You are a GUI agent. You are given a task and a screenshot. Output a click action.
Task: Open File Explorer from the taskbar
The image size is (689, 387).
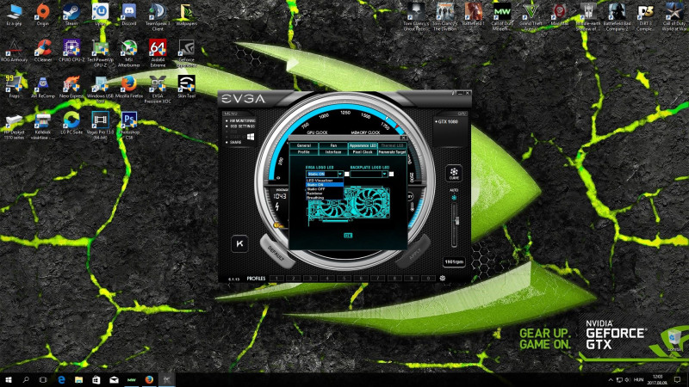tap(78, 379)
